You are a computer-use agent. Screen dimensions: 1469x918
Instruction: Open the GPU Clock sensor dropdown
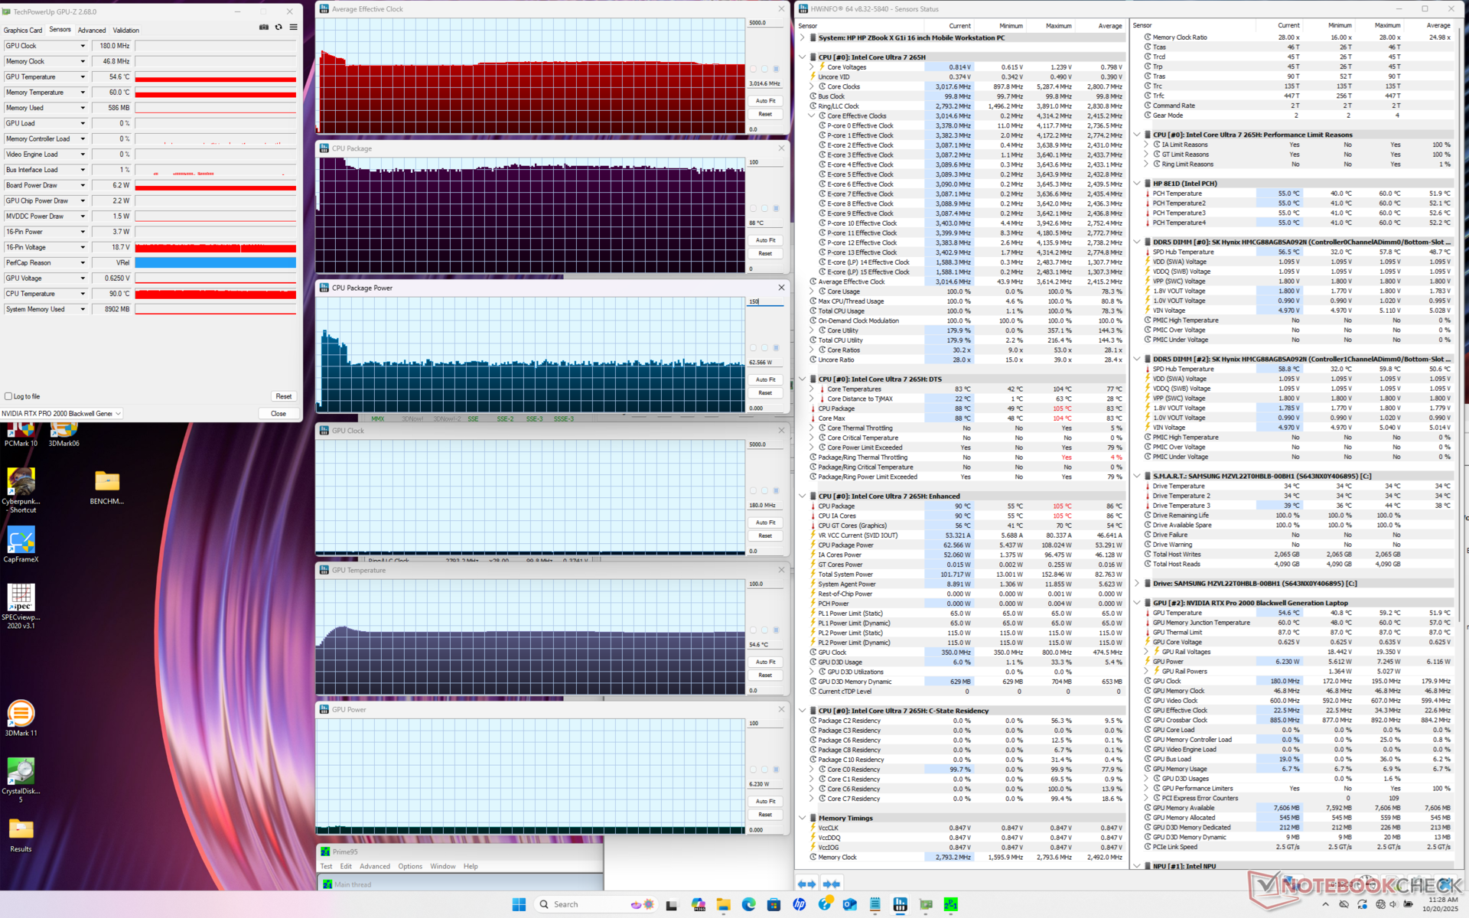(83, 46)
